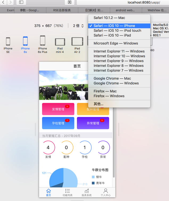Choose Internet Explorer 9 — Windows
The image size is (169, 201).
(x=119, y=61)
